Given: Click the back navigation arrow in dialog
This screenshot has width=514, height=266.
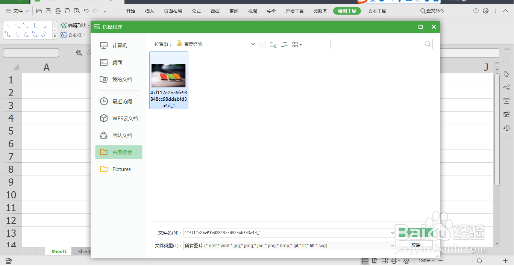Looking at the screenshot, I should coord(262,44).
